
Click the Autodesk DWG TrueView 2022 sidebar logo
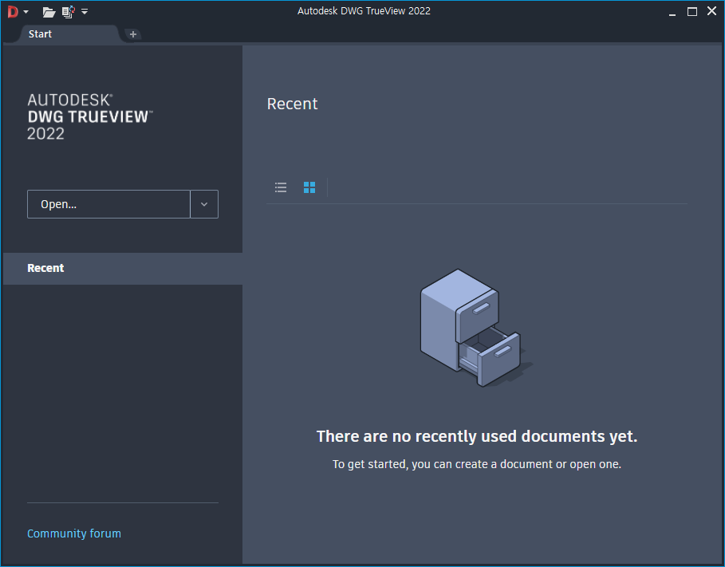pos(89,116)
